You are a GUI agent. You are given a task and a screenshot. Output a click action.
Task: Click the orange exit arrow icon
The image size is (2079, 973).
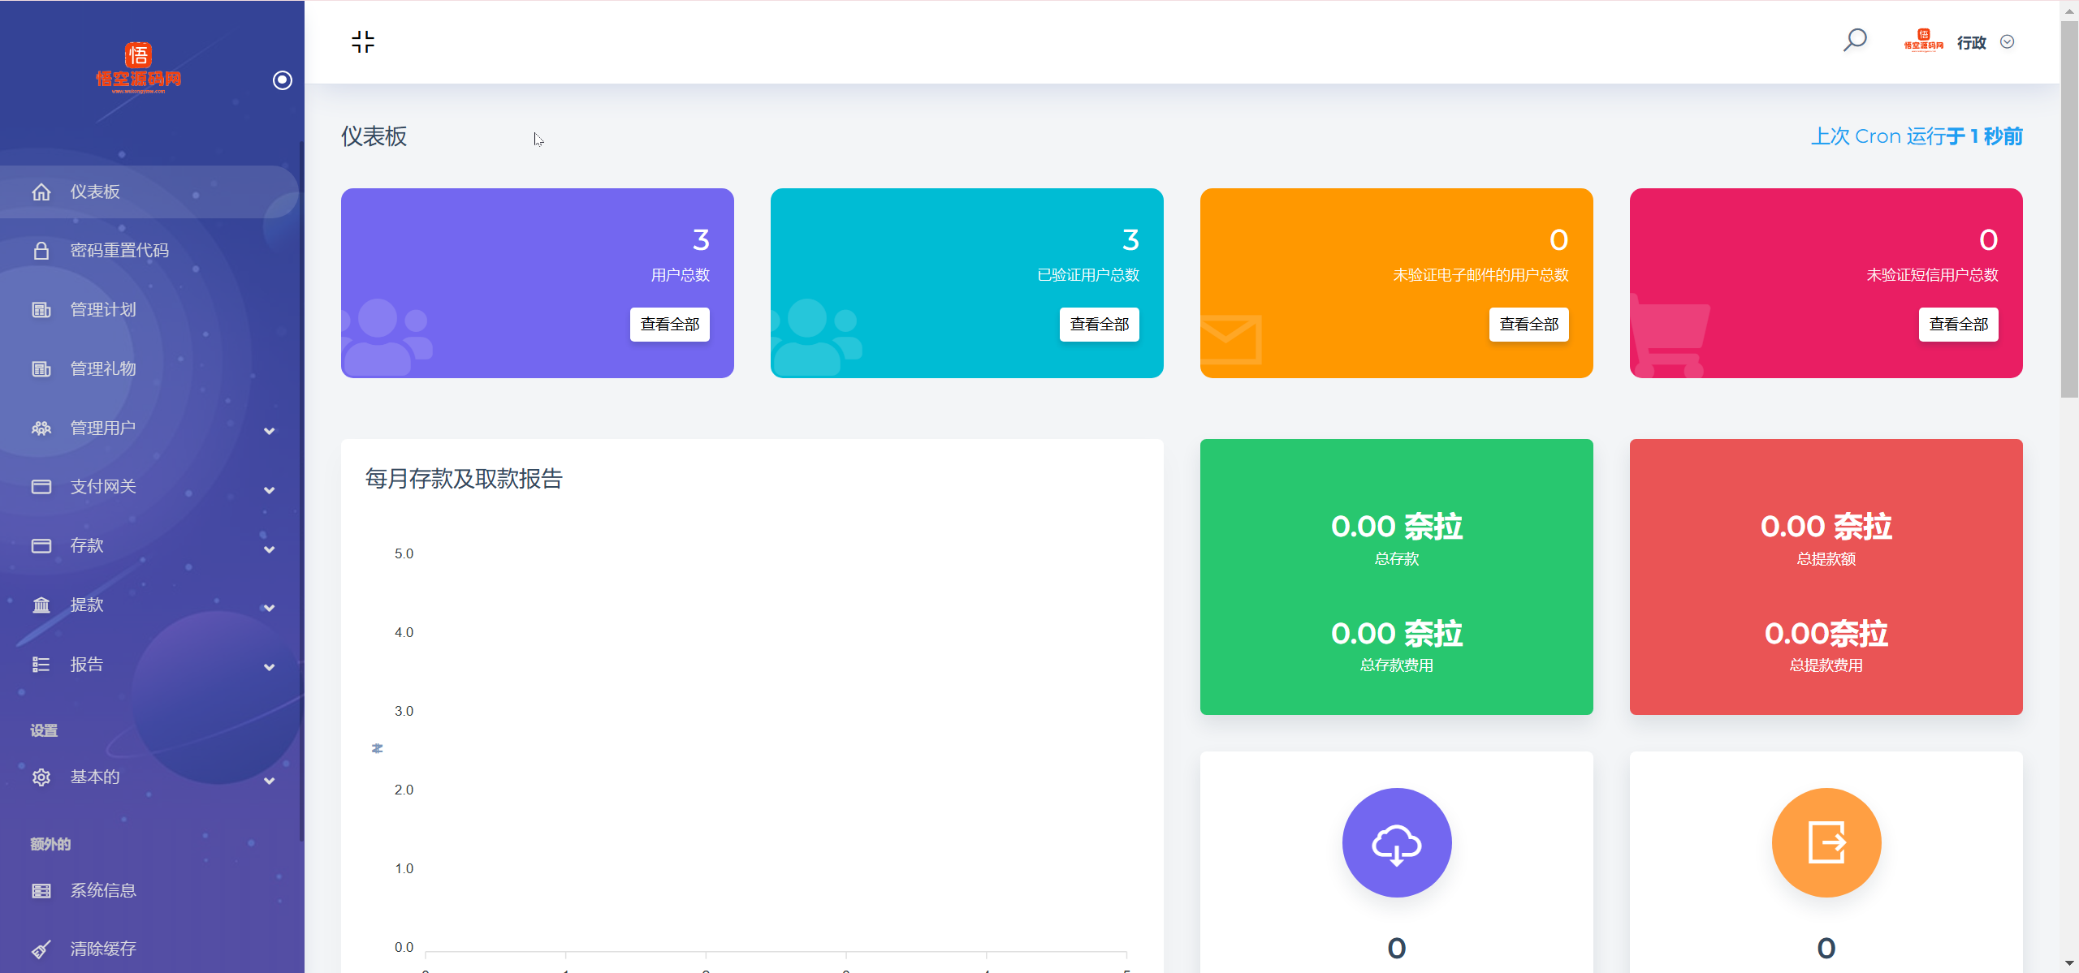tap(1826, 842)
